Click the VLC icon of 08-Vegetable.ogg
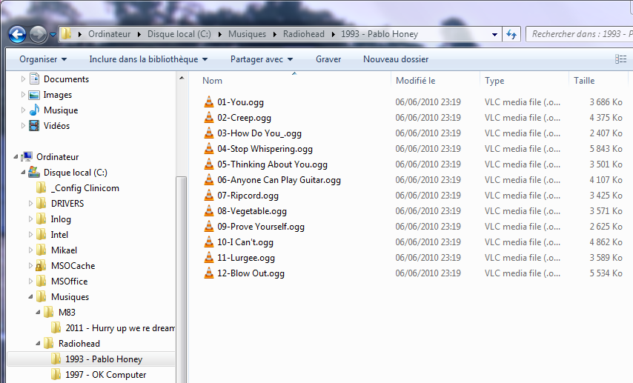Viewport: 633px width, 383px height. (x=209, y=210)
